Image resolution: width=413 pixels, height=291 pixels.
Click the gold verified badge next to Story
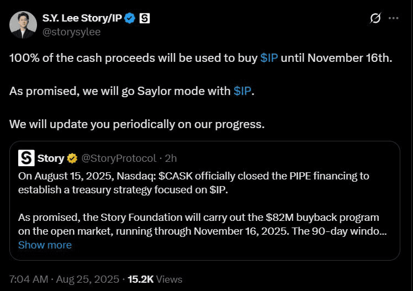(x=72, y=158)
